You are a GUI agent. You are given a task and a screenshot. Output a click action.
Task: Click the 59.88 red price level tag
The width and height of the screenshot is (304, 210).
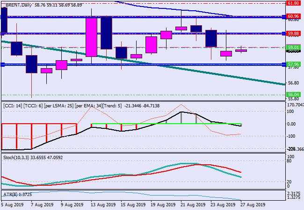coord(293,34)
